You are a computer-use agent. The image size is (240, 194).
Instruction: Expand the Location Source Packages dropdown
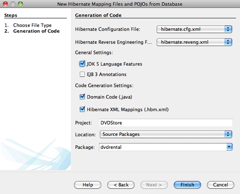(x=228, y=134)
